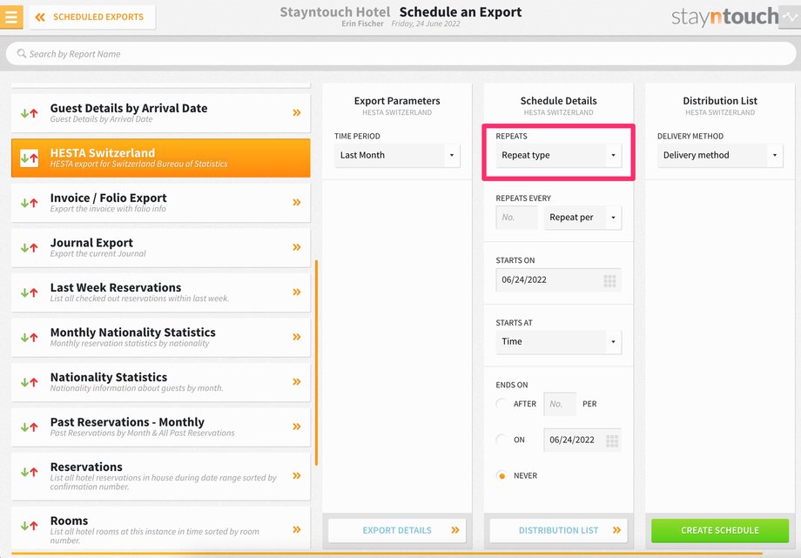Image resolution: width=801 pixels, height=558 pixels.
Task: Click Monthly Nationality Statistics chevron arrow
Action: coord(297,337)
